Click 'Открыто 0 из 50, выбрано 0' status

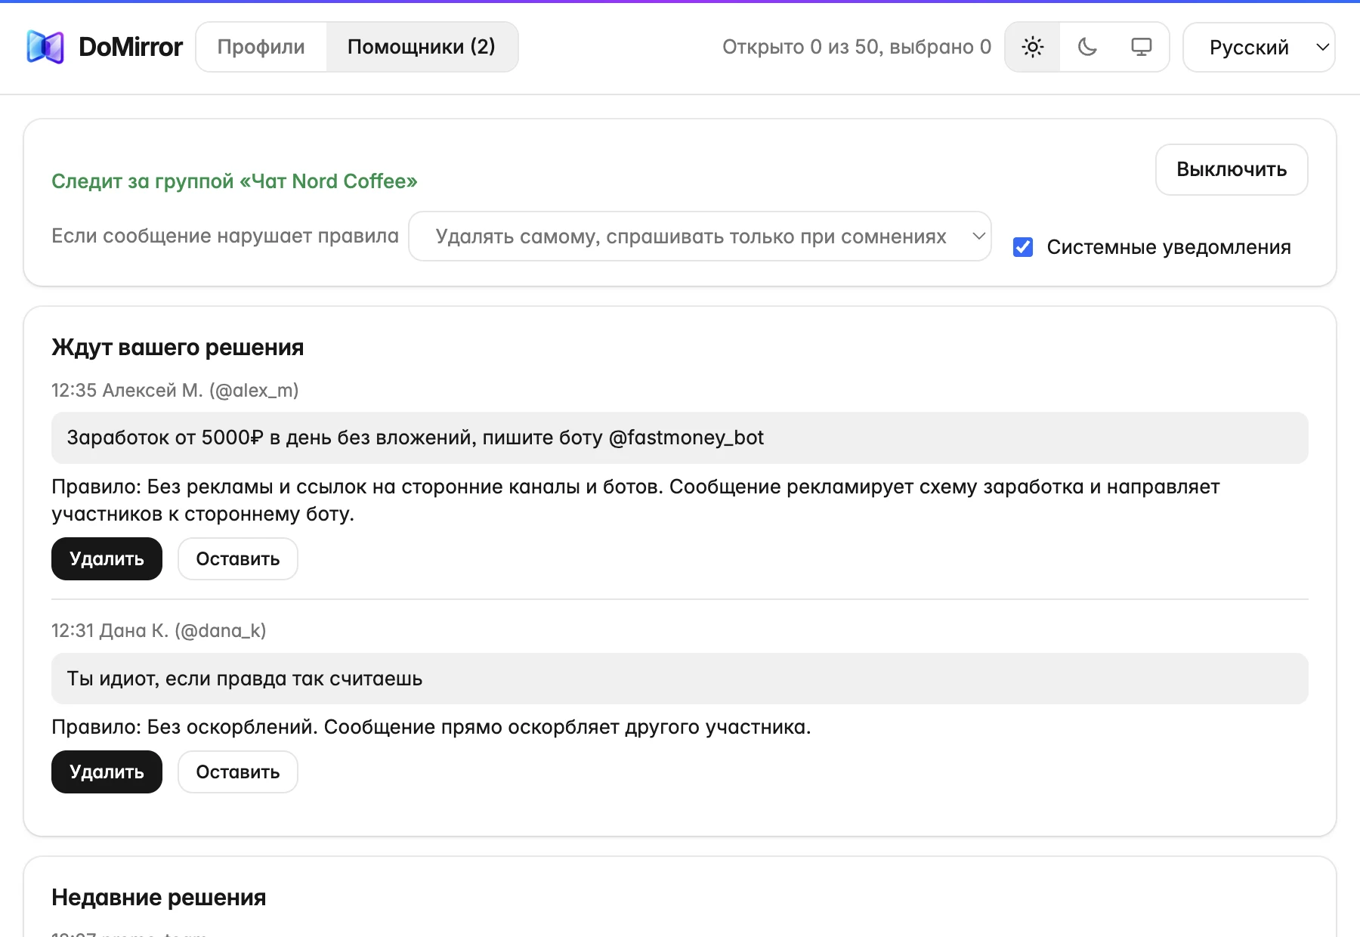[x=857, y=47]
